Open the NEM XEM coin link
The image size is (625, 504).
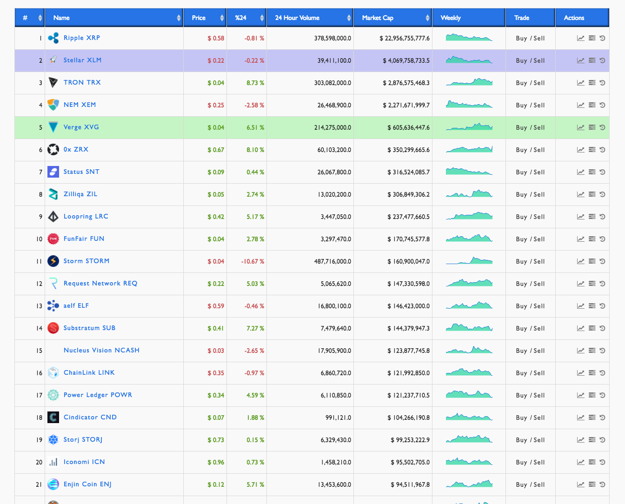[80, 105]
